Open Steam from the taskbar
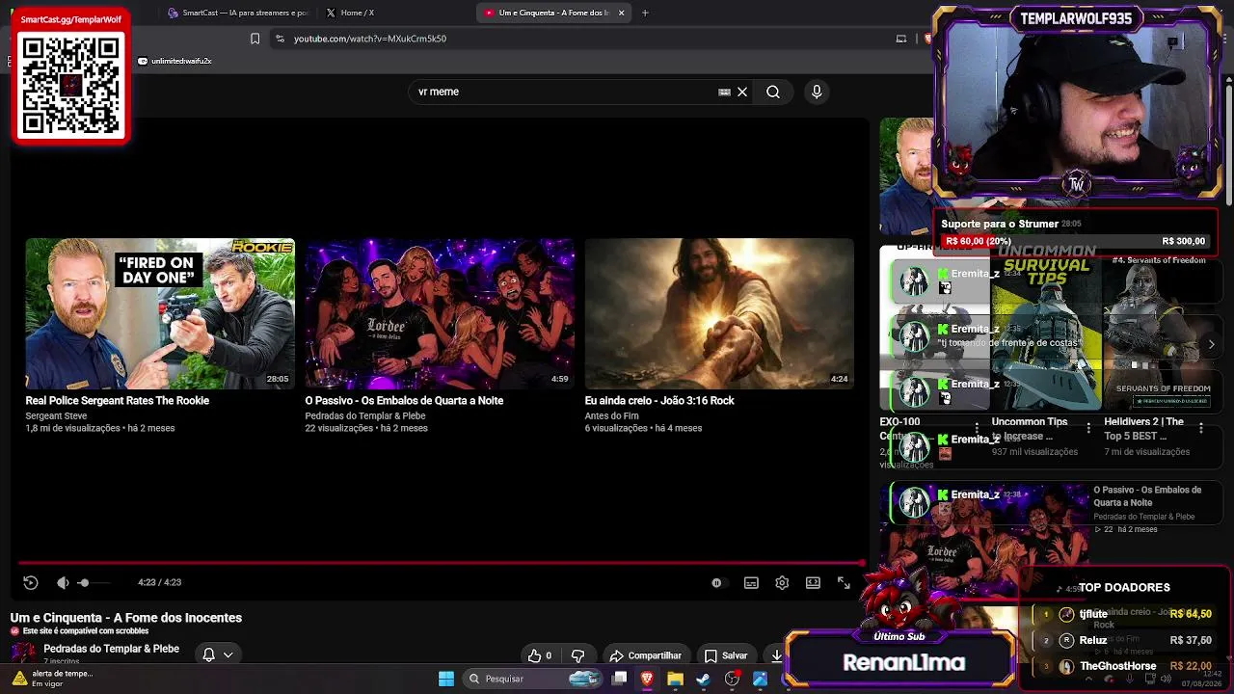This screenshot has width=1234, height=694. coord(703,679)
